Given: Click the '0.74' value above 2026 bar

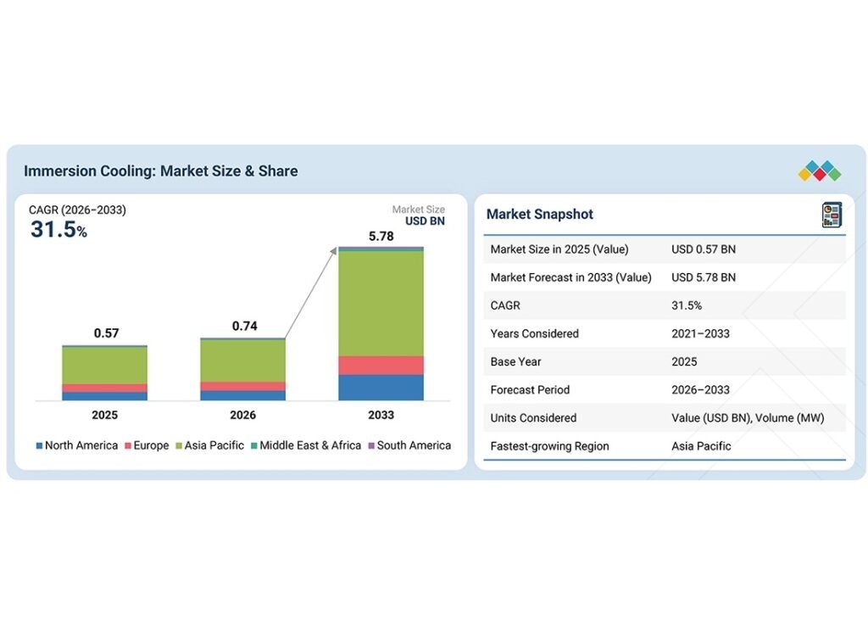Looking at the screenshot, I should [x=245, y=326].
